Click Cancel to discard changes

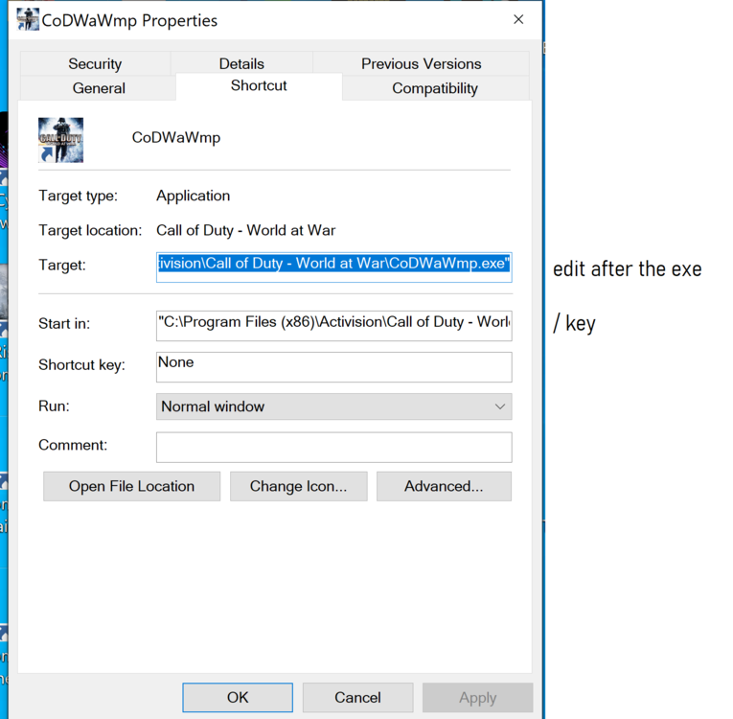pos(357,697)
